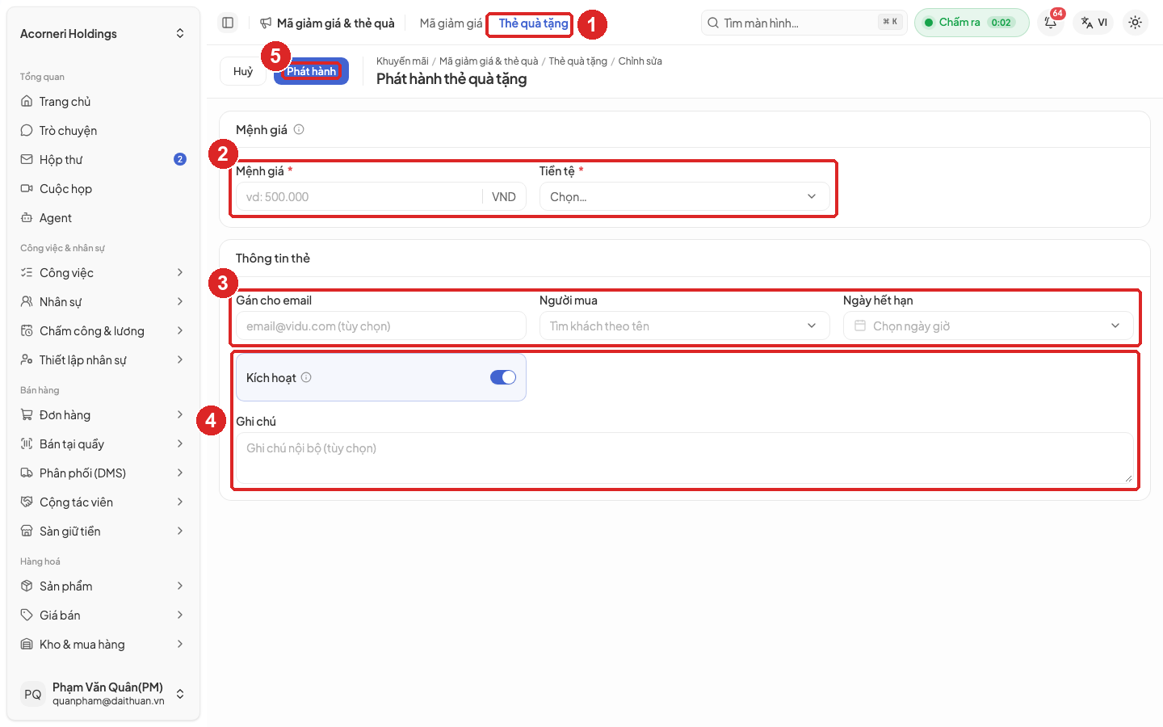Screen dimensions: 1163x727
Task: Open Trò chuyện chat icon
Action: 27,131
